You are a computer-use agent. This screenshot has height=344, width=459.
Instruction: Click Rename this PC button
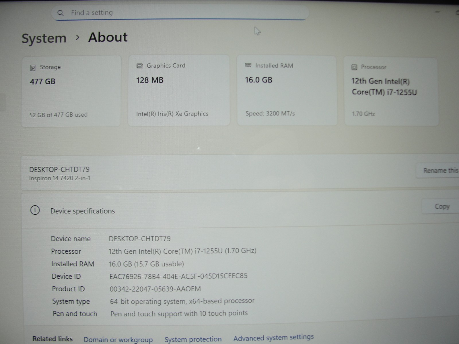[x=438, y=171]
